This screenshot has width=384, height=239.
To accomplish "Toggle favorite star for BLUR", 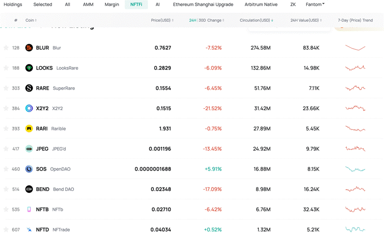I will pyautogui.click(x=6, y=48).
